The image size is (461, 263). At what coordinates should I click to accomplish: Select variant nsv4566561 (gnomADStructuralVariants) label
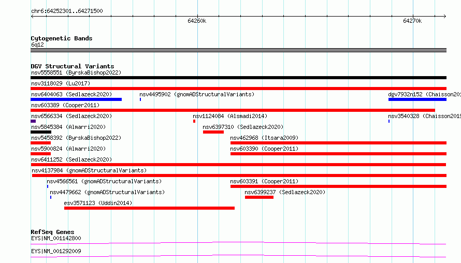point(104,181)
